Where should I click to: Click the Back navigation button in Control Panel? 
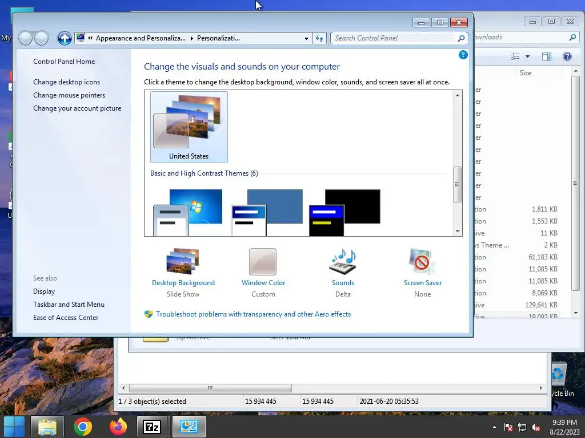(x=25, y=38)
